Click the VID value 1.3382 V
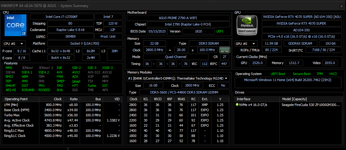 tap(113, 120)
